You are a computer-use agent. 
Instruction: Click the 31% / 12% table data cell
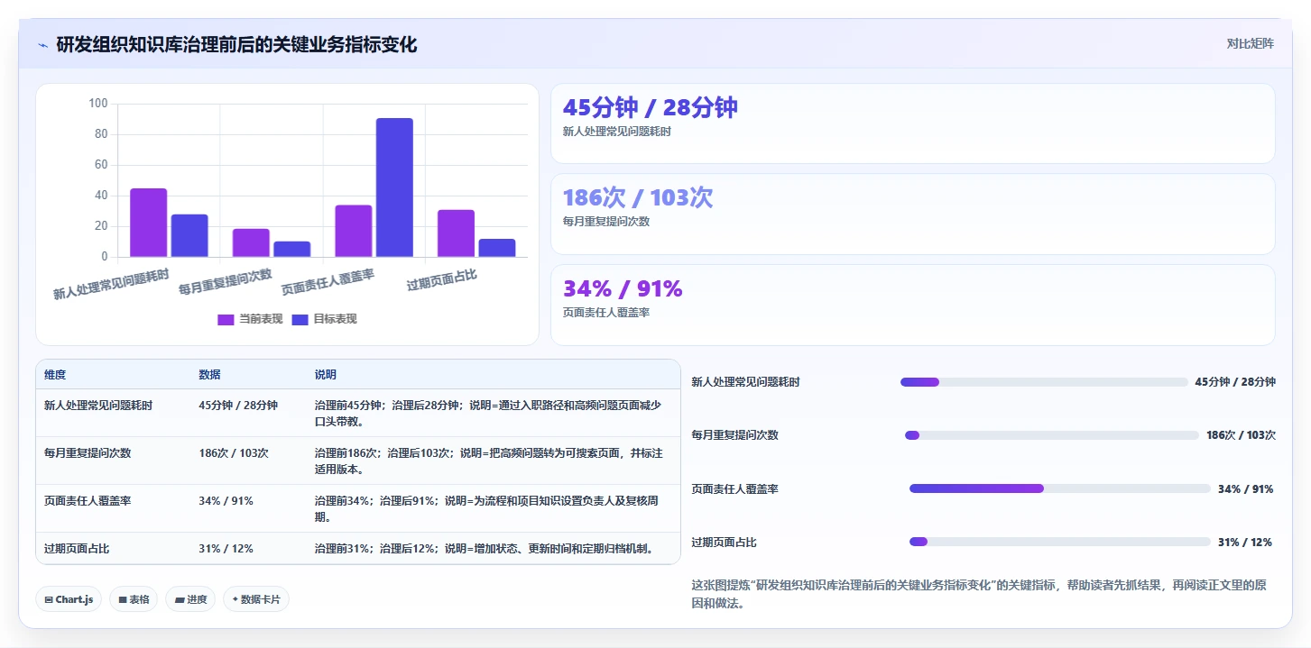point(226,549)
